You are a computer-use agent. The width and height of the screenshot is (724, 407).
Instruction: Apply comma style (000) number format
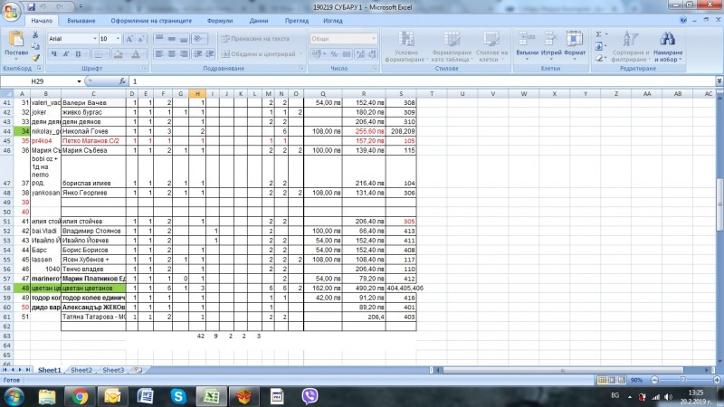(x=347, y=54)
